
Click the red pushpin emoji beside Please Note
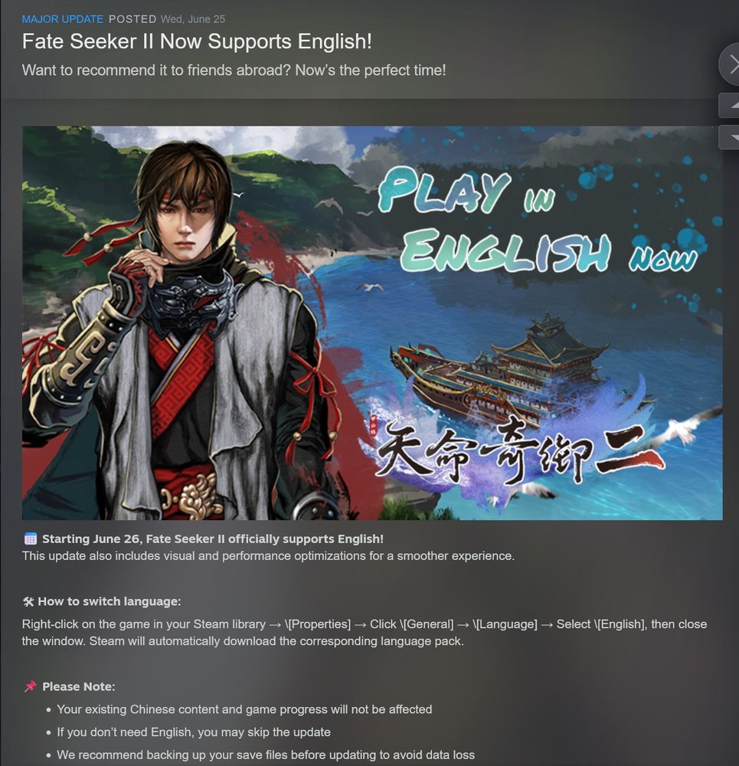coord(31,686)
